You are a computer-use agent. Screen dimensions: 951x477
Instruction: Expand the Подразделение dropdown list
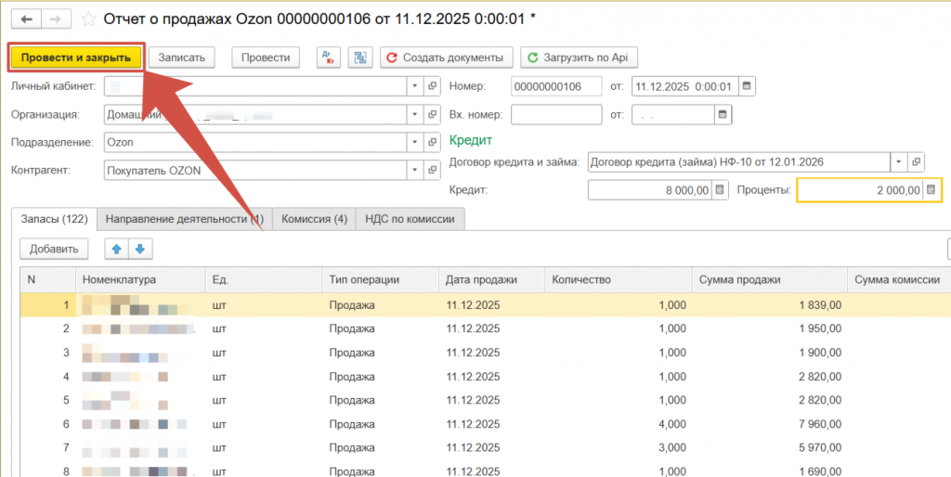coord(414,143)
